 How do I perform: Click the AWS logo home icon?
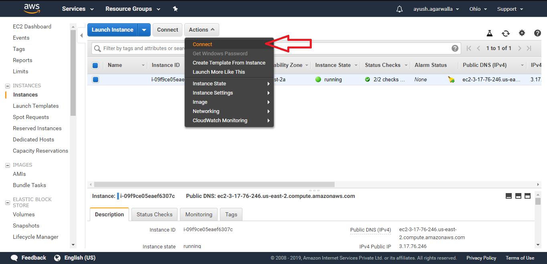[x=32, y=8]
